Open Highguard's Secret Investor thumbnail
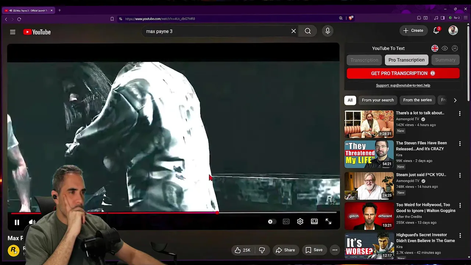This screenshot has width=471, height=265. [x=369, y=246]
